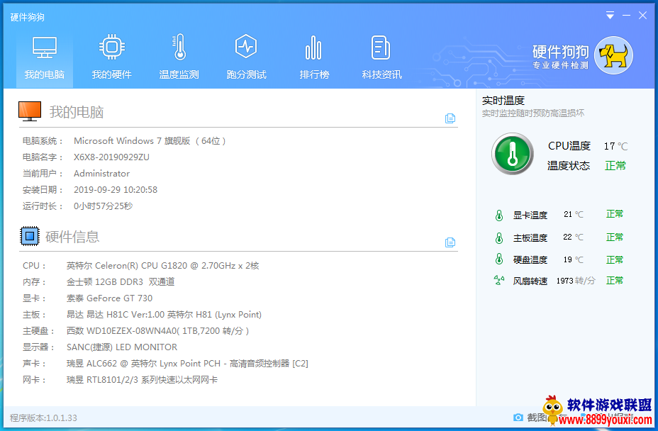
Task: Click the orange monitor icon
Action: [x=30, y=111]
